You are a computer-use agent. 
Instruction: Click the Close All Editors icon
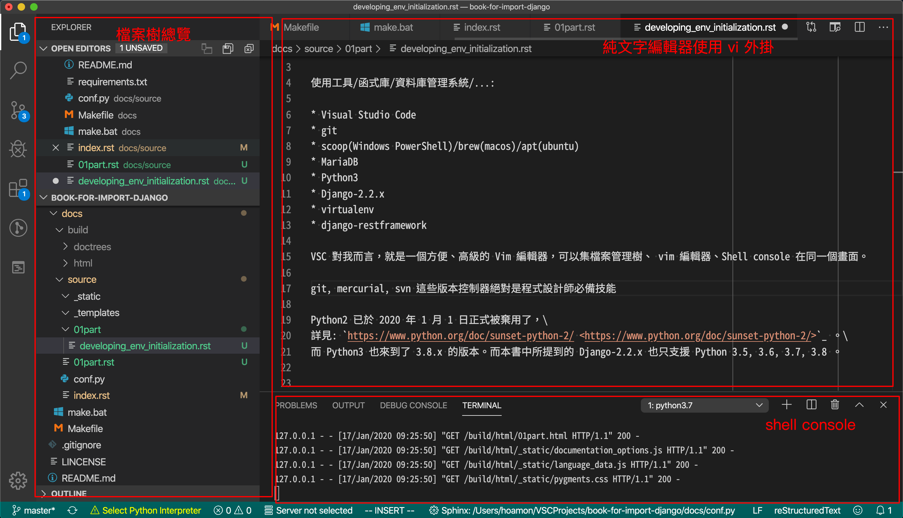[249, 48]
